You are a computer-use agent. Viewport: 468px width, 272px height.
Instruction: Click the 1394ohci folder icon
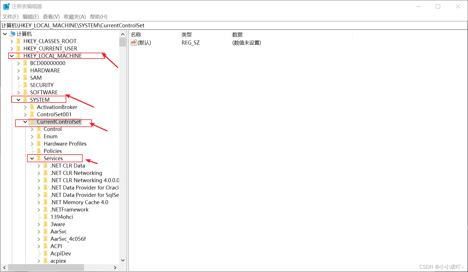46,217
